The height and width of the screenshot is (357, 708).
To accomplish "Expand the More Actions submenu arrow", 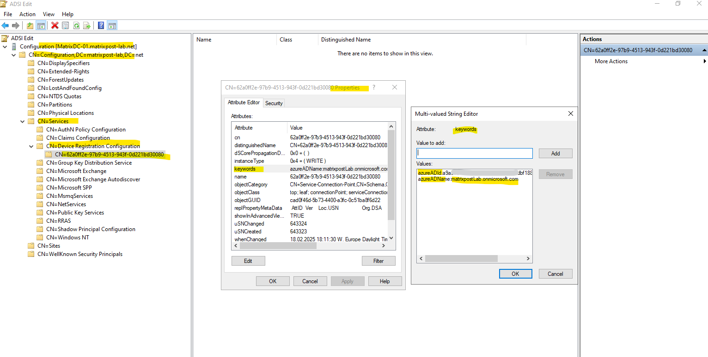I will coord(705,61).
